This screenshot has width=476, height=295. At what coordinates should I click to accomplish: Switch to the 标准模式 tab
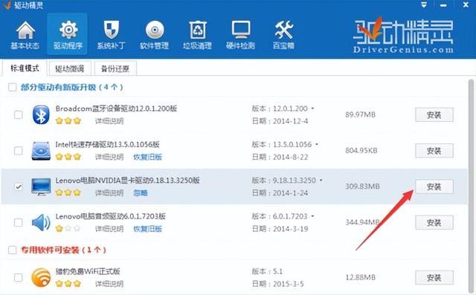point(25,68)
